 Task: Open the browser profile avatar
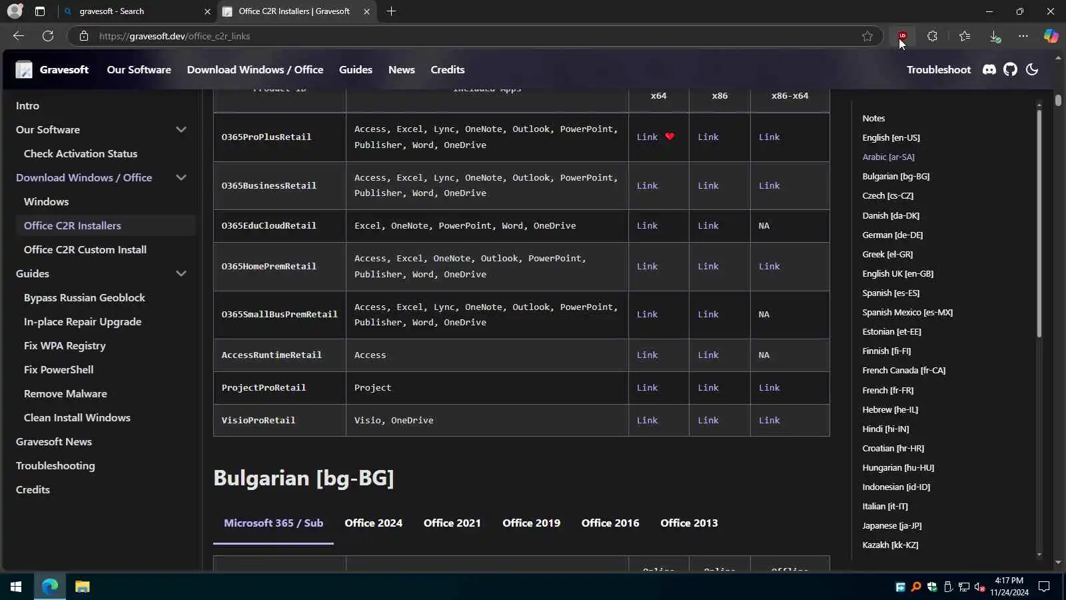click(x=15, y=11)
